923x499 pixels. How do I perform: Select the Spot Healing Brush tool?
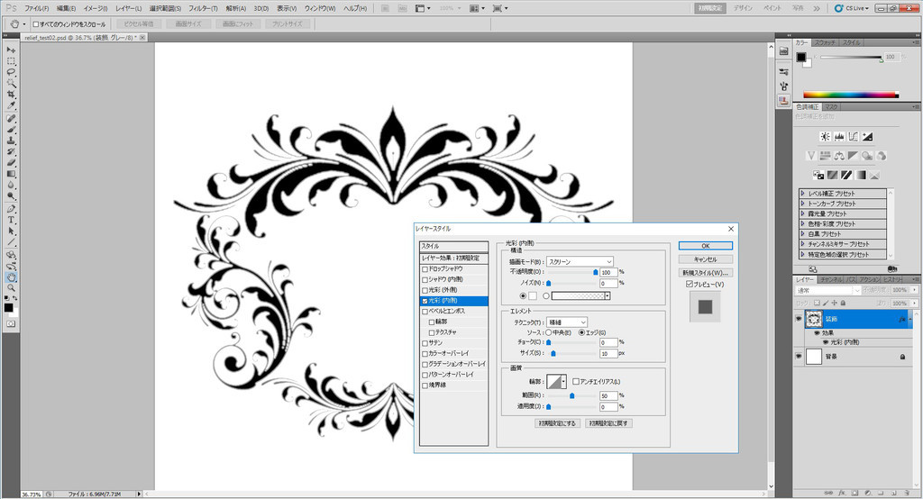tap(11, 118)
